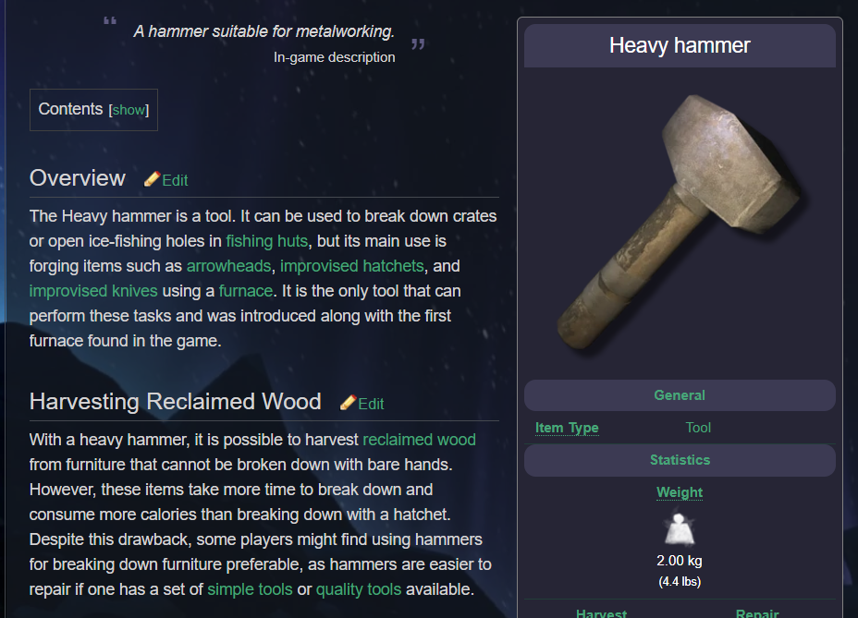Open the quality tools link
Screen dimensions: 858x618
359,589
